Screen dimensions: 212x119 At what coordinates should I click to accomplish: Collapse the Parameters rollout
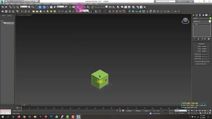point(201,44)
